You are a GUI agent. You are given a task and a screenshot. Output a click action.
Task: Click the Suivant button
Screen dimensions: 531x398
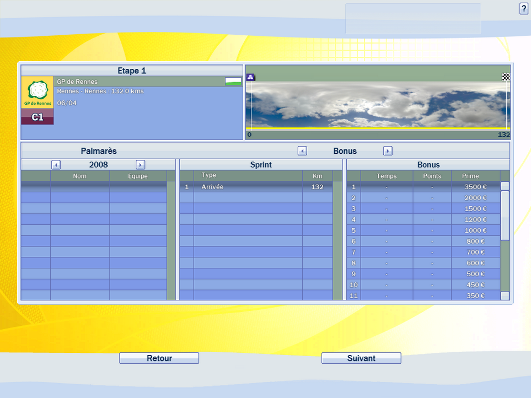361,358
